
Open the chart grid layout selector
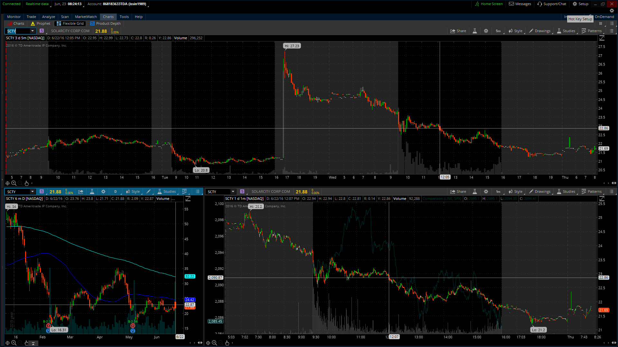tap(601, 23)
